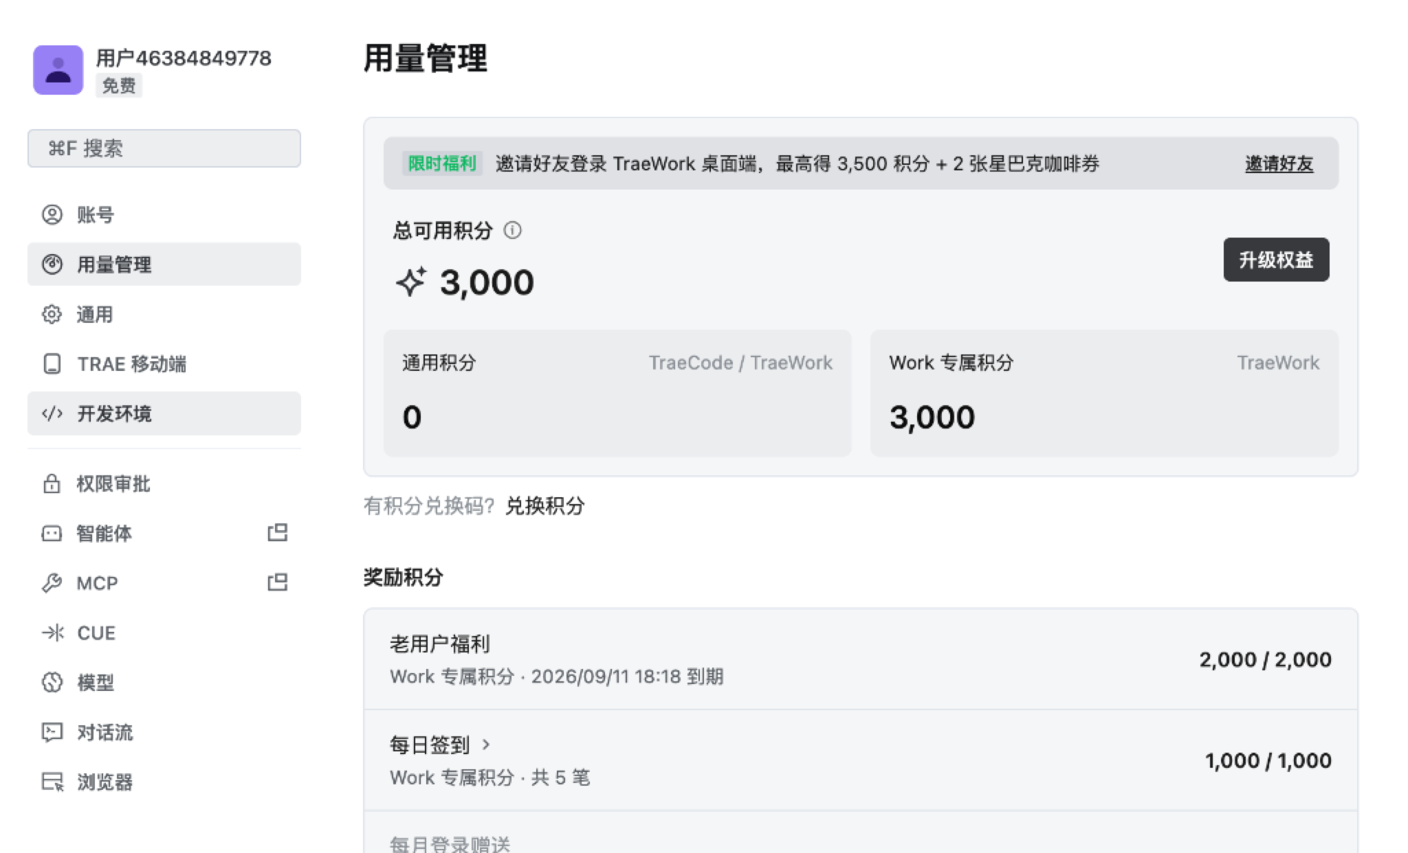The image size is (1408, 853).
Task: Click the TRAE 移动端 phone icon
Action: pos(52,364)
